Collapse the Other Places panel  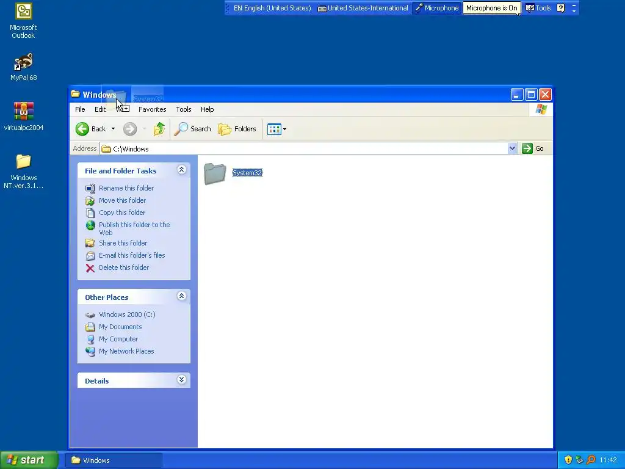click(181, 296)
